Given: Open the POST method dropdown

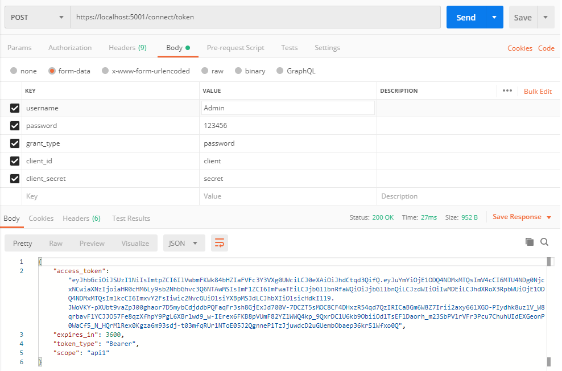Looking at the screenshot, I should pos(37,17).
